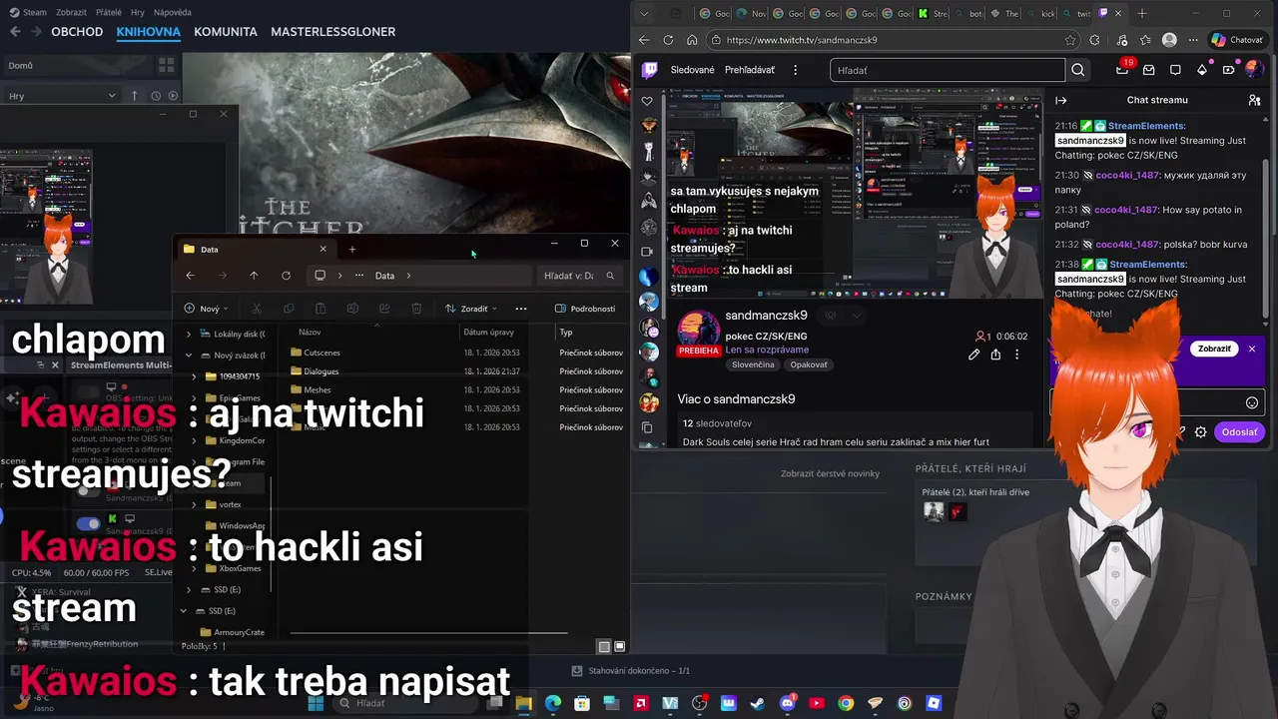Click the Delete trash icon in Explorer
This screenshot has height=719, width=1278.
[416, 309]
